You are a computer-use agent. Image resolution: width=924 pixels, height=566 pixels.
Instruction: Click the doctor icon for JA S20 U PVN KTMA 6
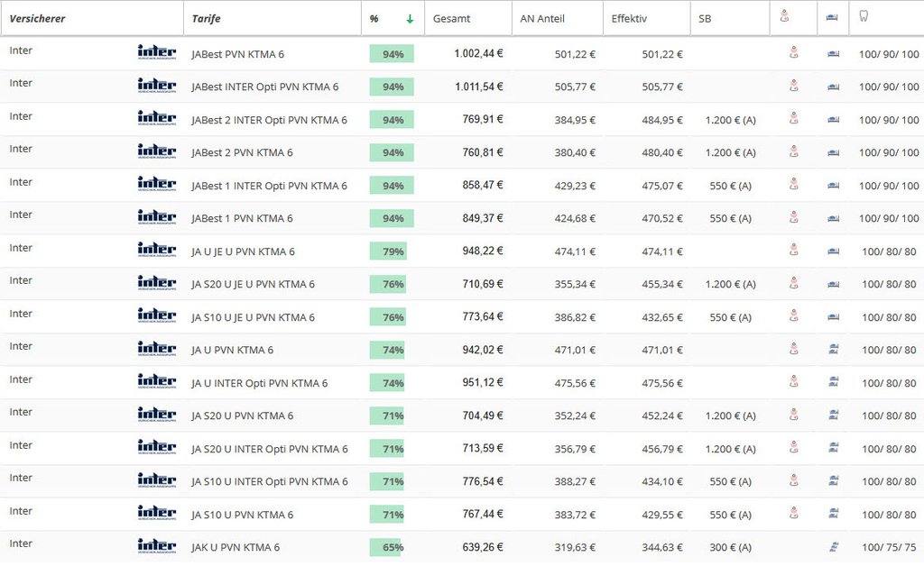793,415
